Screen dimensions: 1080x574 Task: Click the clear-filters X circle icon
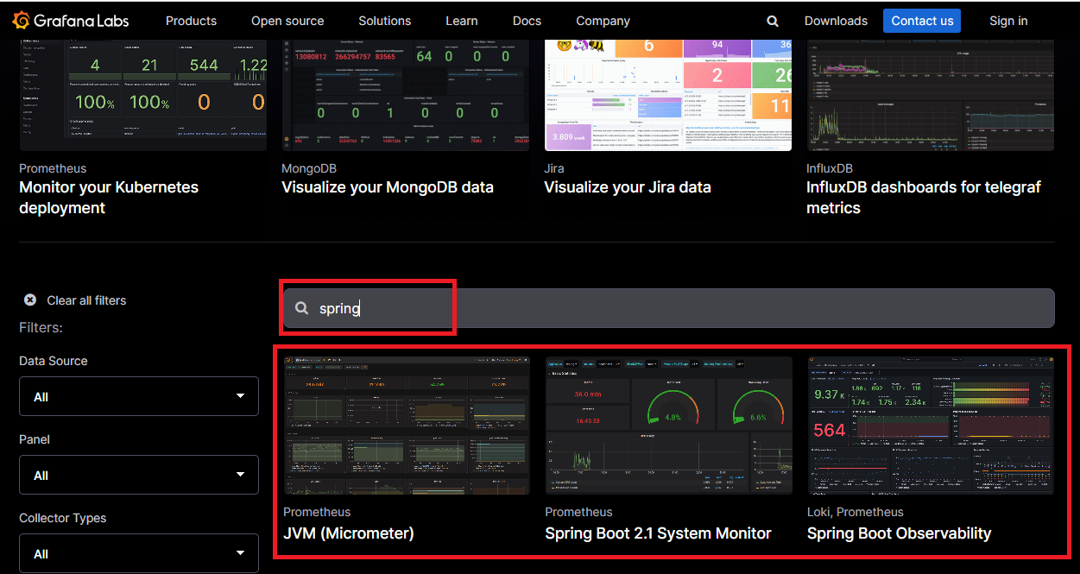tap(30, 300)
